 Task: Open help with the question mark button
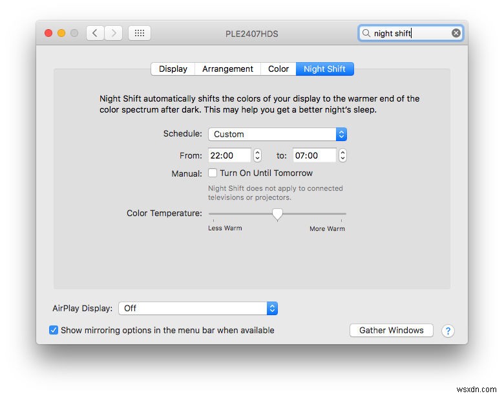pos(448,331)
